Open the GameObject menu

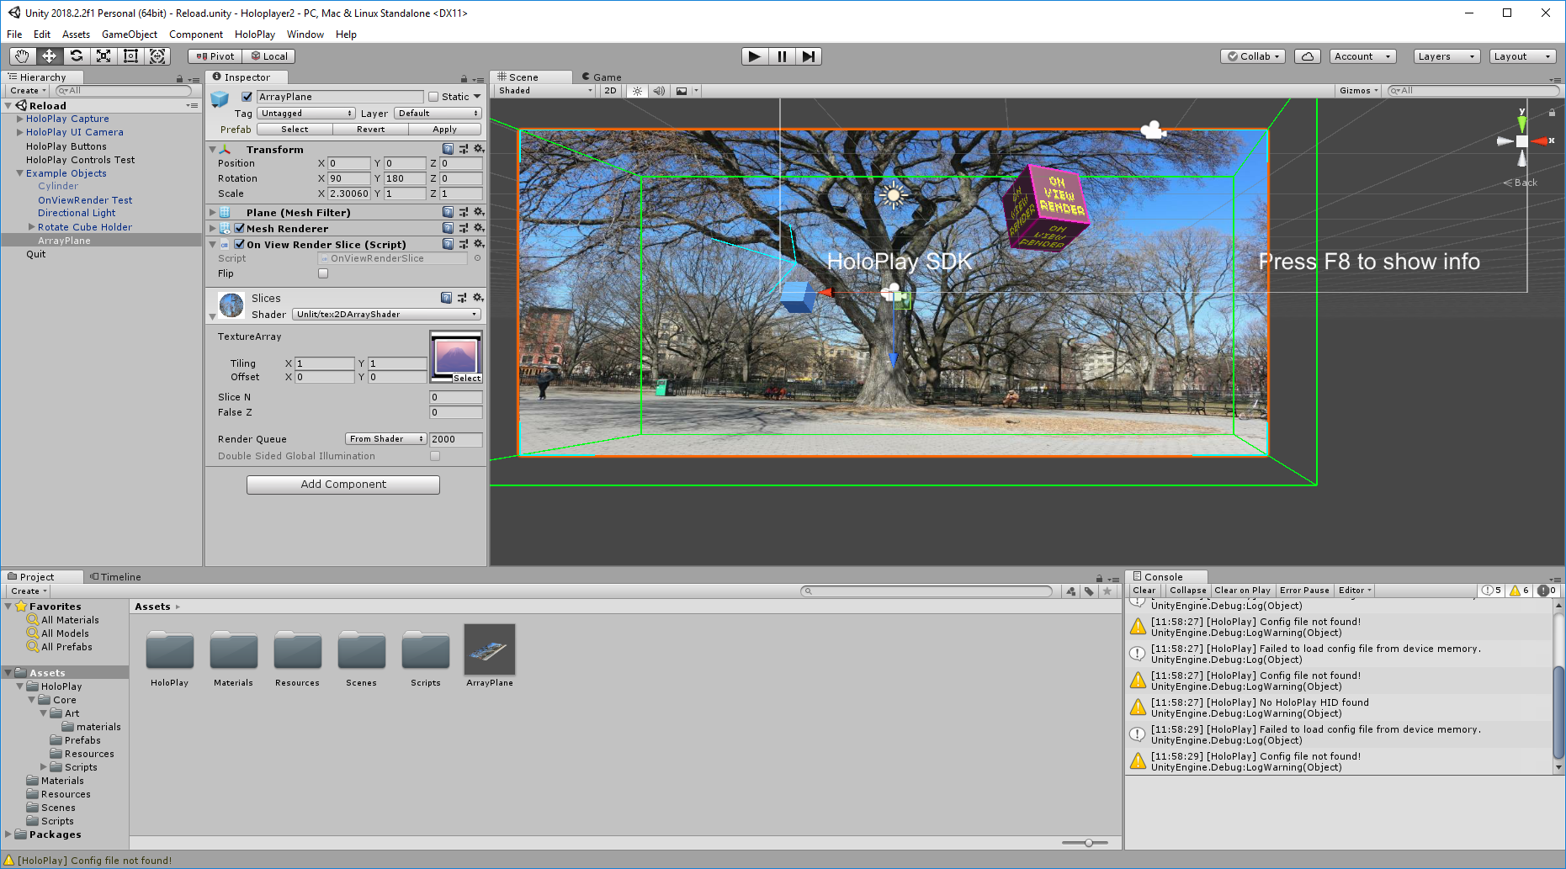(130, 34)
